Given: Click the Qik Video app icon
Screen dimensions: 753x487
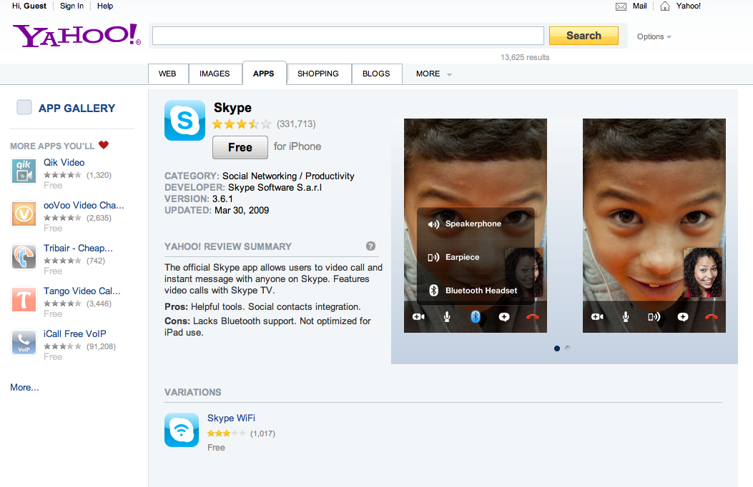Looking at the screenshot, I should [24, 171].
